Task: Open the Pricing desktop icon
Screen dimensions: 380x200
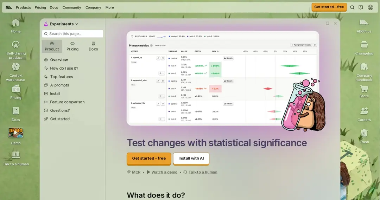Action: click(x=15, y=92)
